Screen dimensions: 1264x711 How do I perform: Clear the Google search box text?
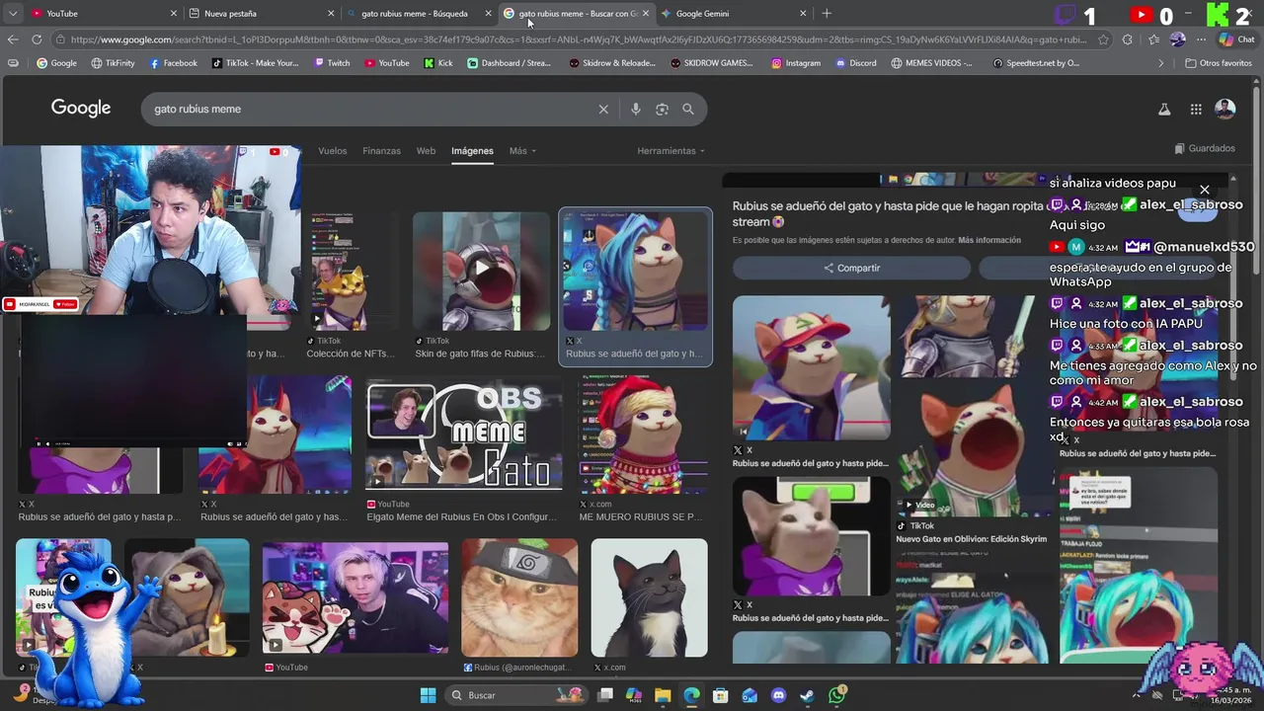603,109
